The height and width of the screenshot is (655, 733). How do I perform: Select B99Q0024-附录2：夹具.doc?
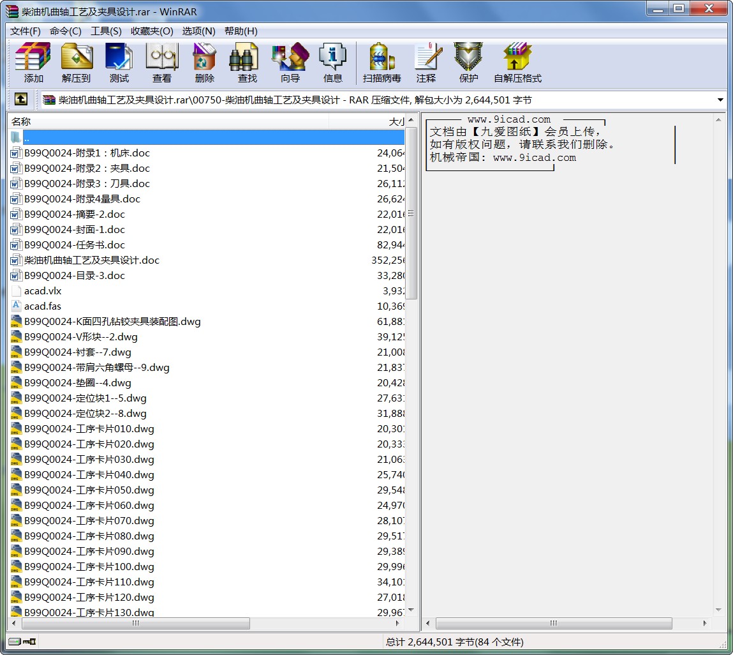[87, 169]
